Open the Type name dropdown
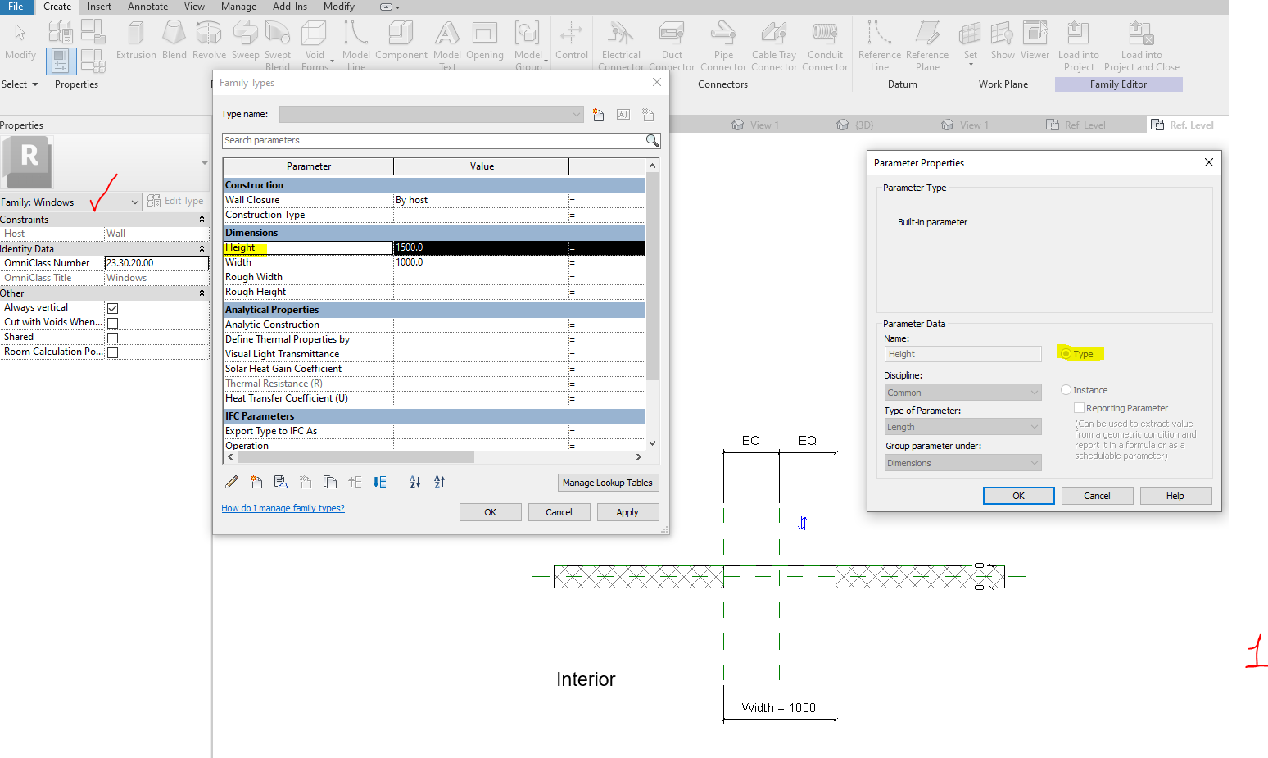1268x758 pixels. pyautogui.click(x=431, y=115)
